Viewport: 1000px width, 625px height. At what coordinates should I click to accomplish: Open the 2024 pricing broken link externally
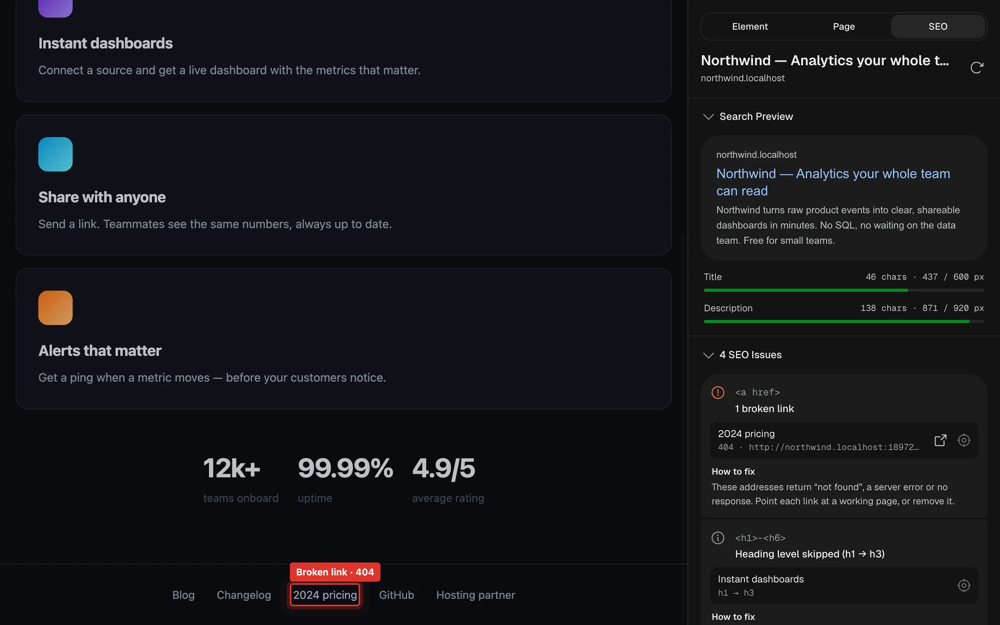(940, 440)
